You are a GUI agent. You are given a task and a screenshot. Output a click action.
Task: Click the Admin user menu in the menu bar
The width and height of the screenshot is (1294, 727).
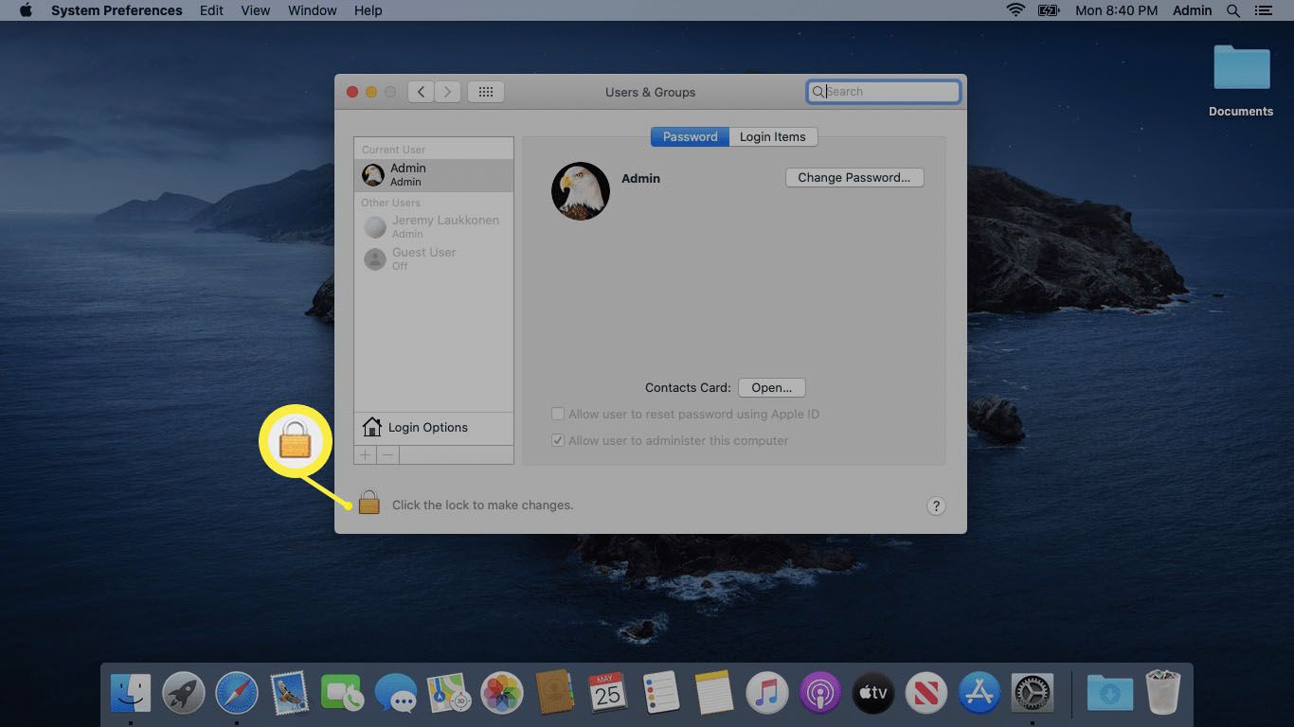(x=1192, y=10)
